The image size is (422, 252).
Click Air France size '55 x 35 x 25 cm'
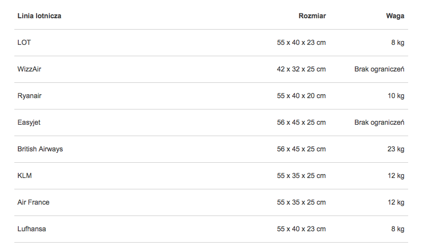pos(301,202)
